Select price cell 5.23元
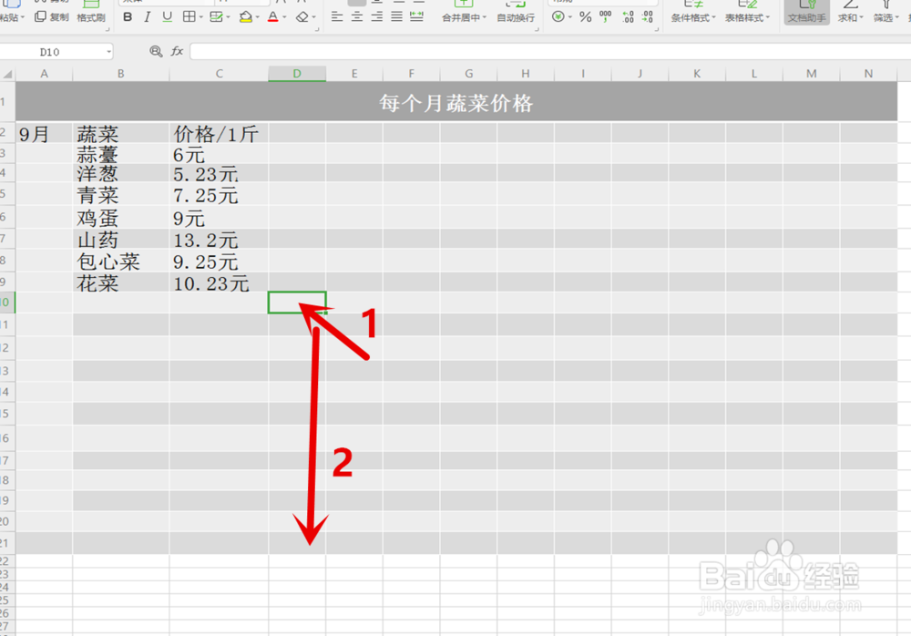The image size is (911, 636). (219, 174)
